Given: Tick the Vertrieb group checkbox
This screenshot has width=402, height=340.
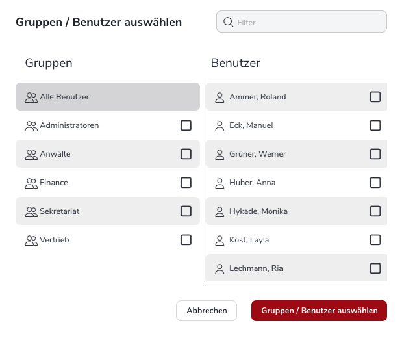Looking at the screenshot, I should click(x=186, y=240).
